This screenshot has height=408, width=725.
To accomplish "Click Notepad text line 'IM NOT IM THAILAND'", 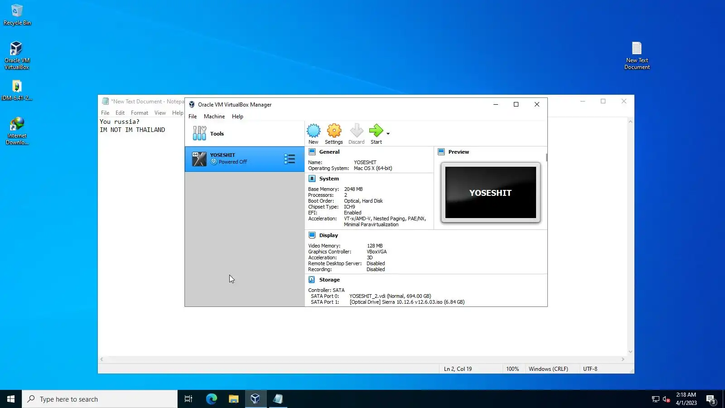I will 132,130.
